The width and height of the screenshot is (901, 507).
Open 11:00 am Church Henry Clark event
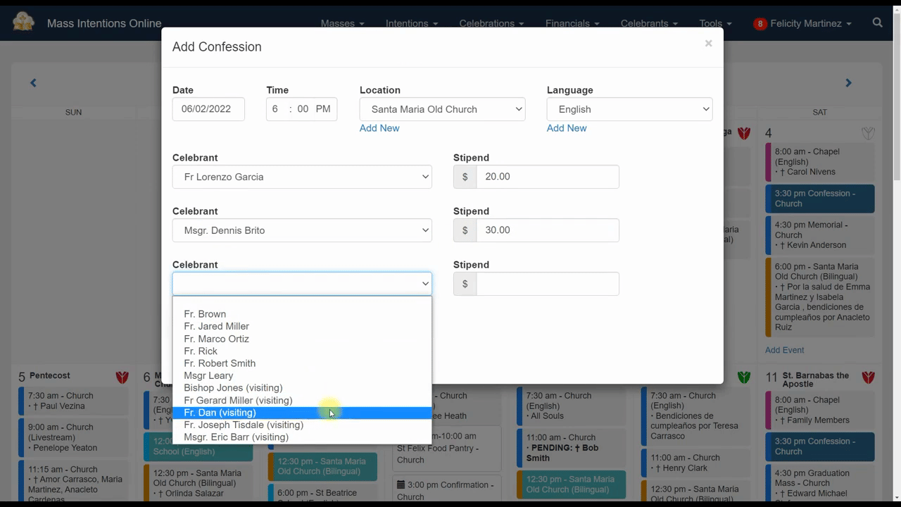(x=696, y=463)
